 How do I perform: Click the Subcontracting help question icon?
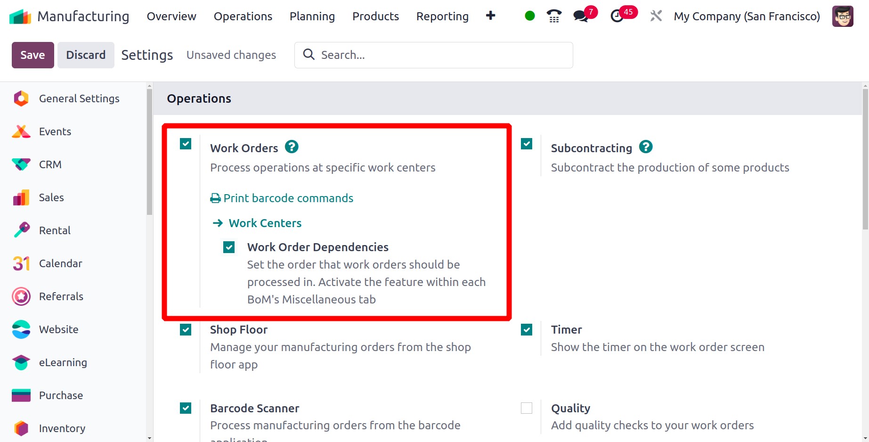[646, 147]
